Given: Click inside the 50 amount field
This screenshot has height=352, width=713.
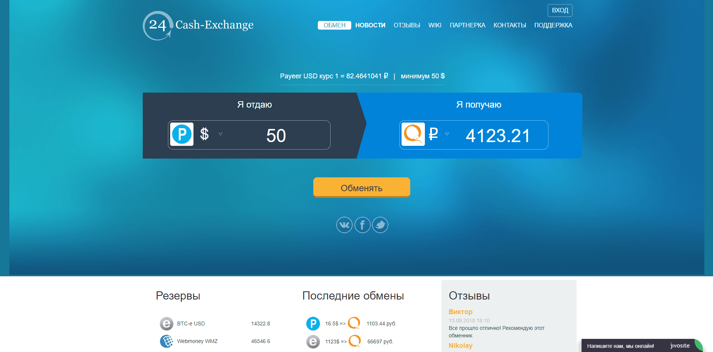Looking at the screenshot, I should 277,135.
